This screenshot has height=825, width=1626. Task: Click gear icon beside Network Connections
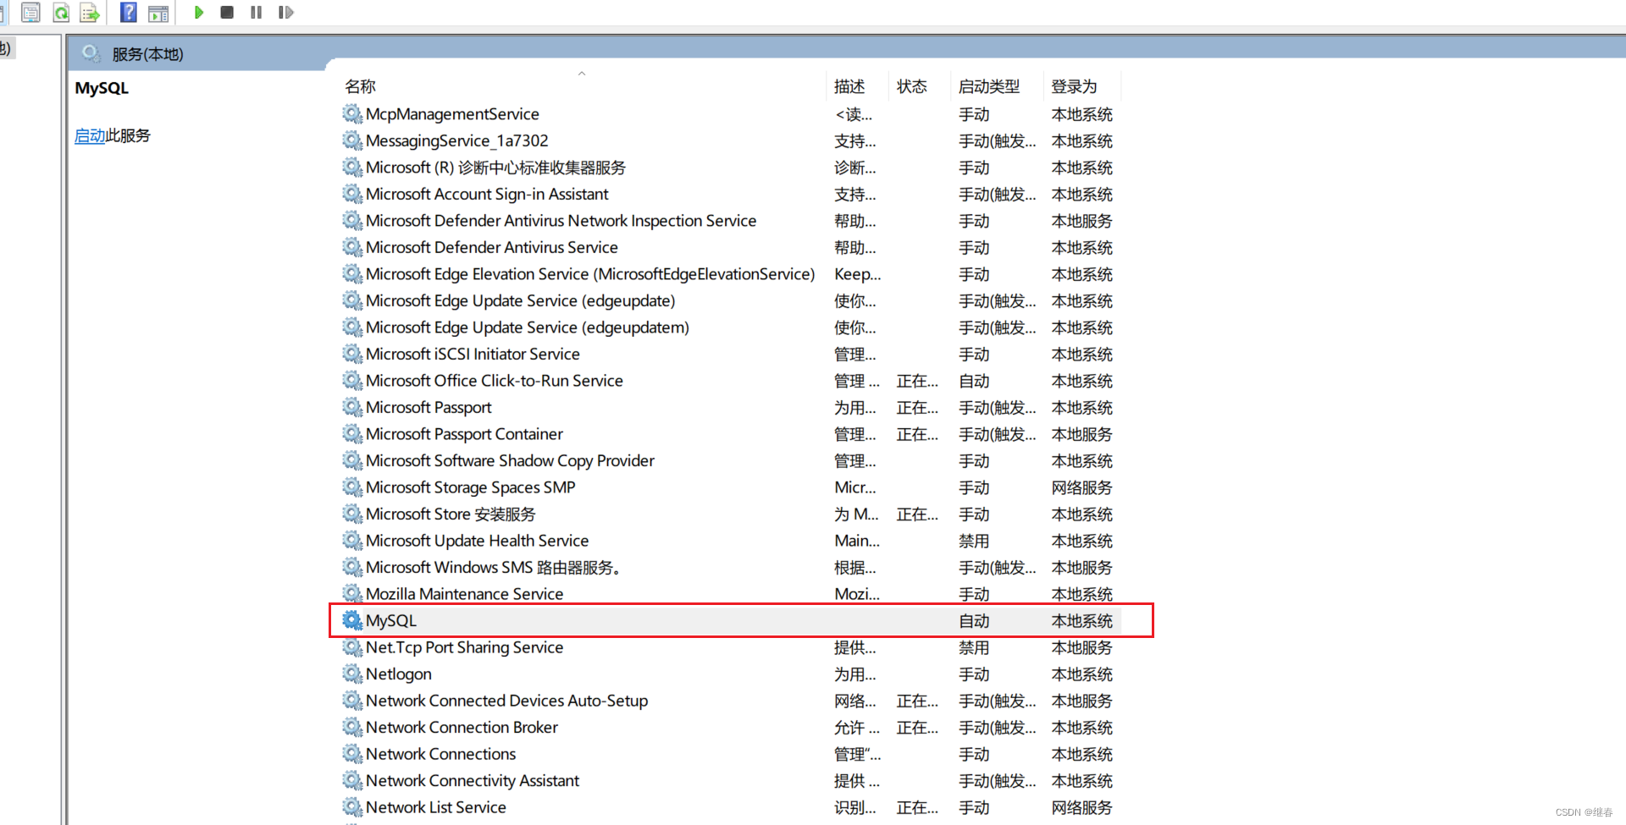pyautogui.click(x=352, y=754)
